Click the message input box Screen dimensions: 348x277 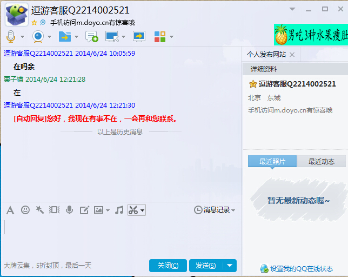121,236
